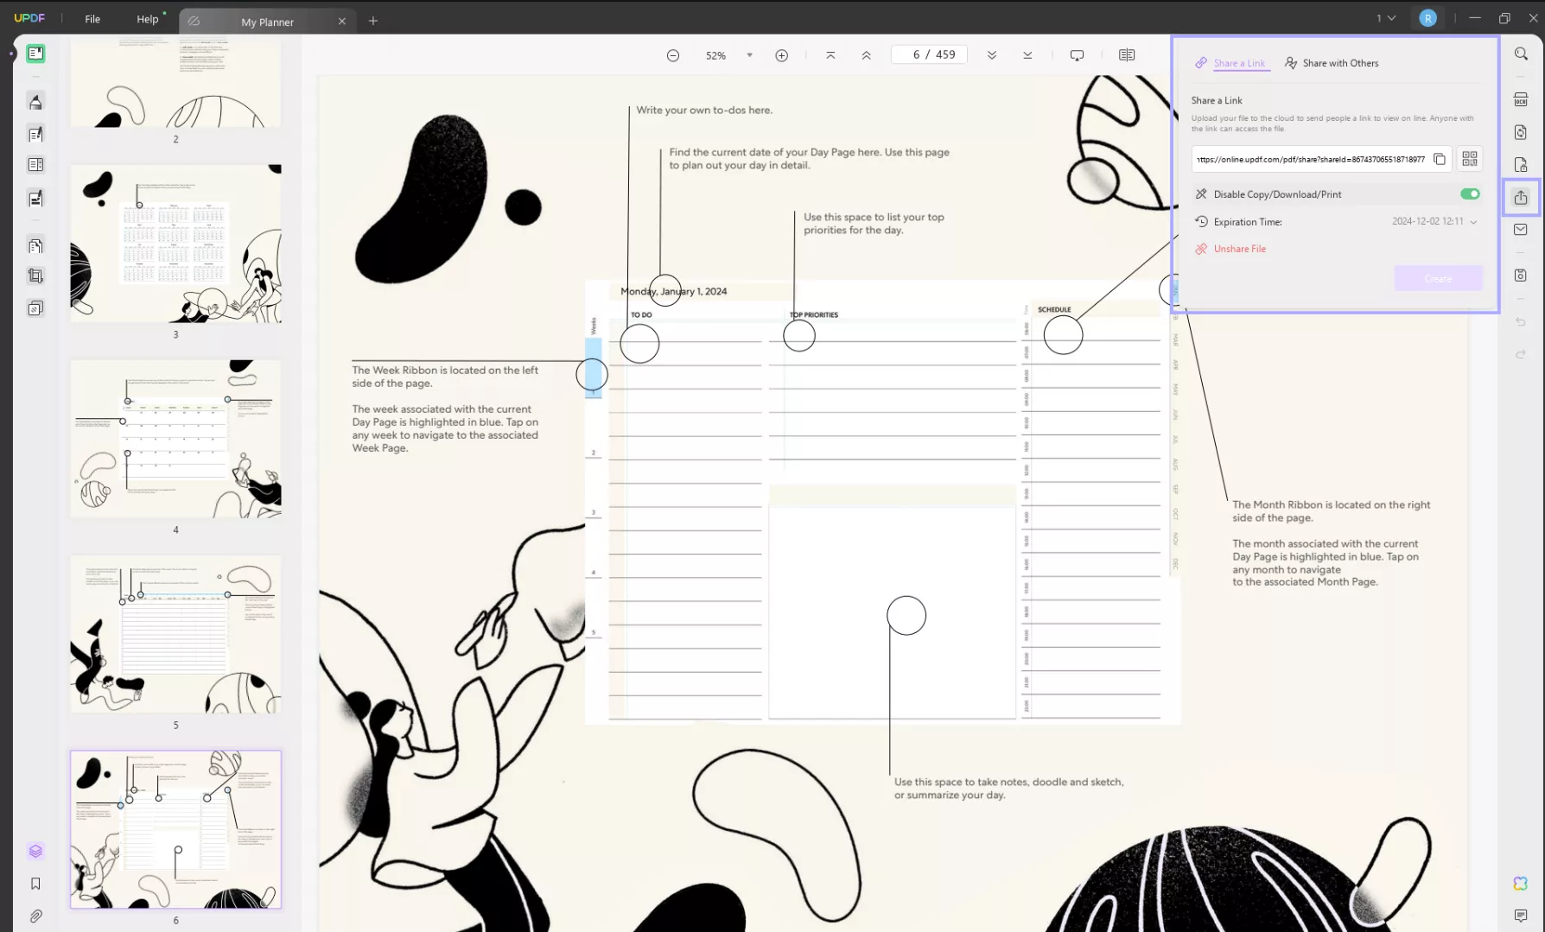This screenshot has height=932, width=1545.
Task: Open page 2 thumbnail
Action: tap(175, 84)
